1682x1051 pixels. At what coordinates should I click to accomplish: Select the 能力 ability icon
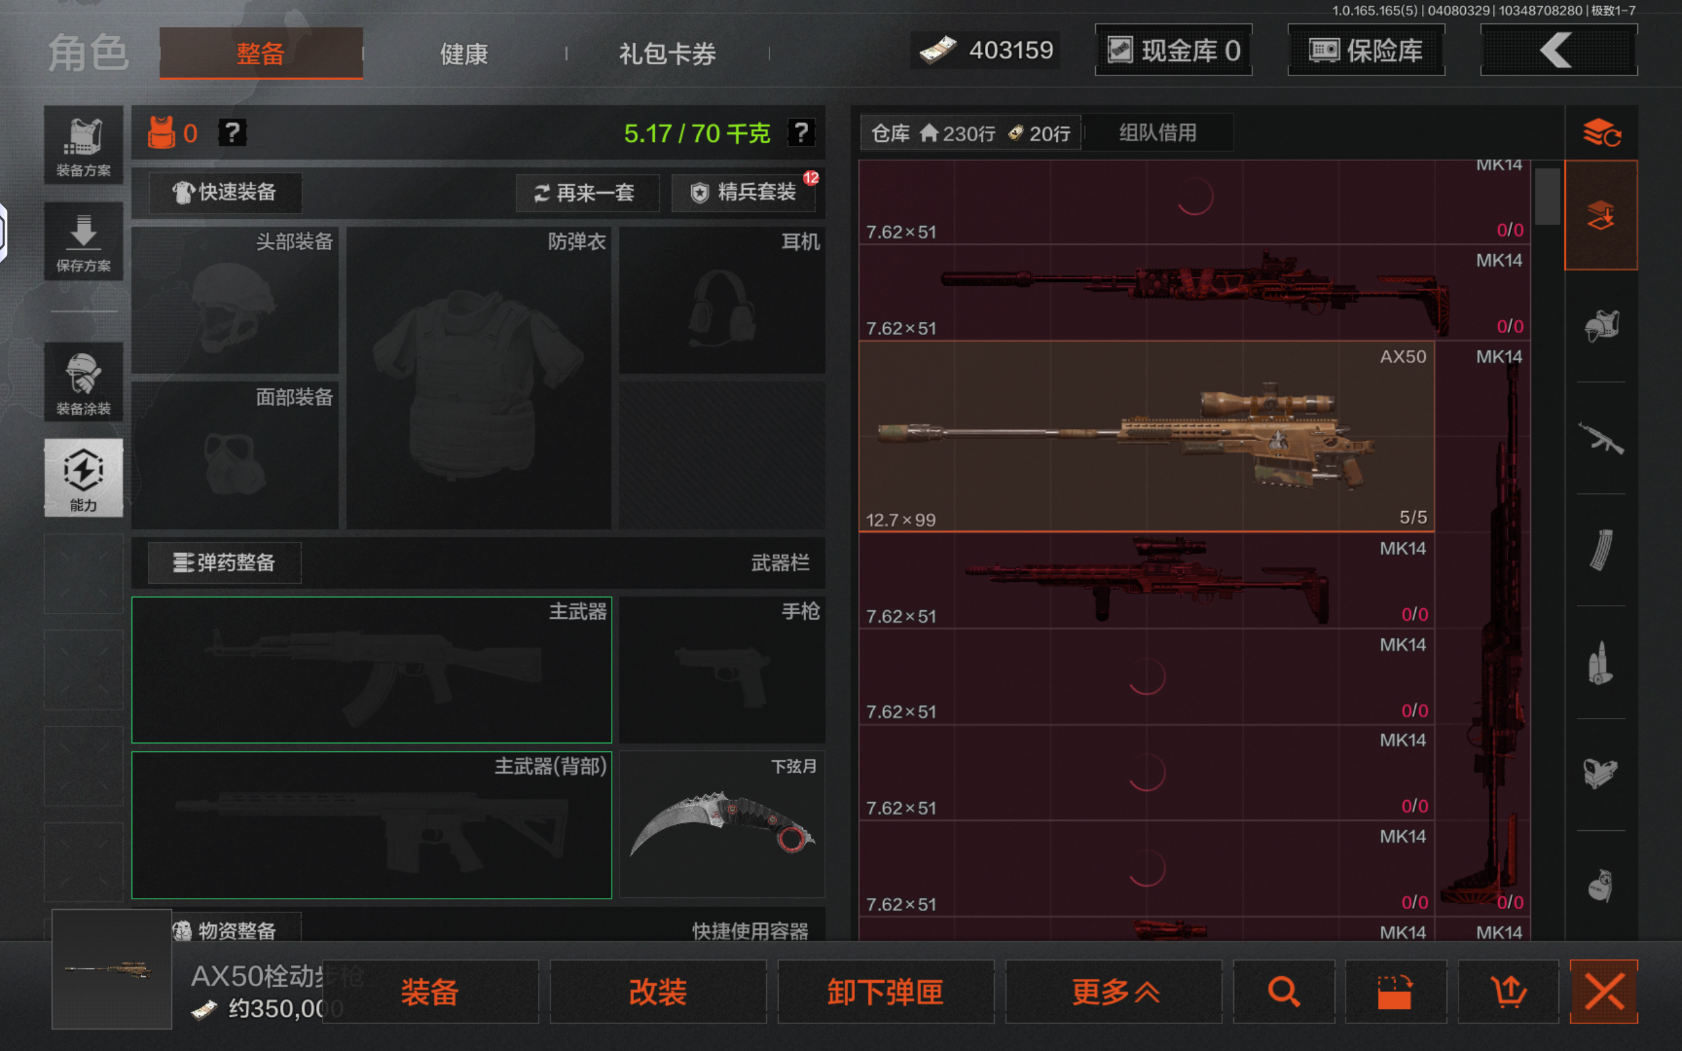[x=83, y=478]
